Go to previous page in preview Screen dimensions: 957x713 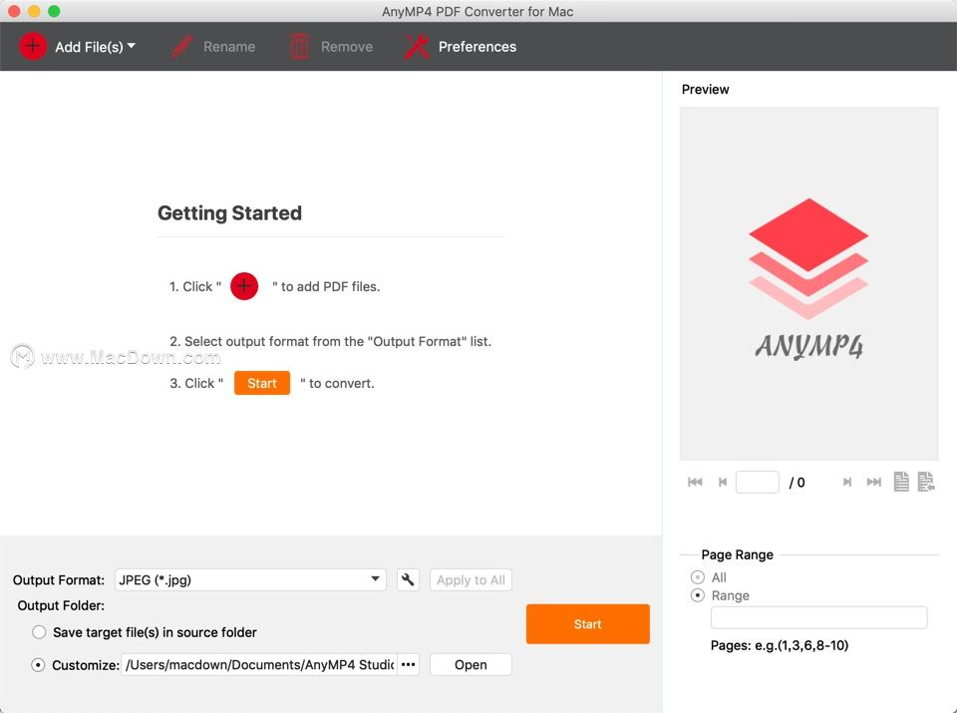[723, 482]
